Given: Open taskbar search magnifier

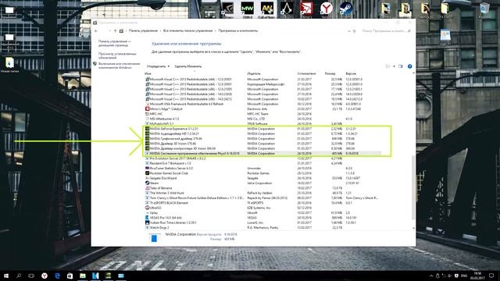Looking at the screenshot, I should coord(19,276).
